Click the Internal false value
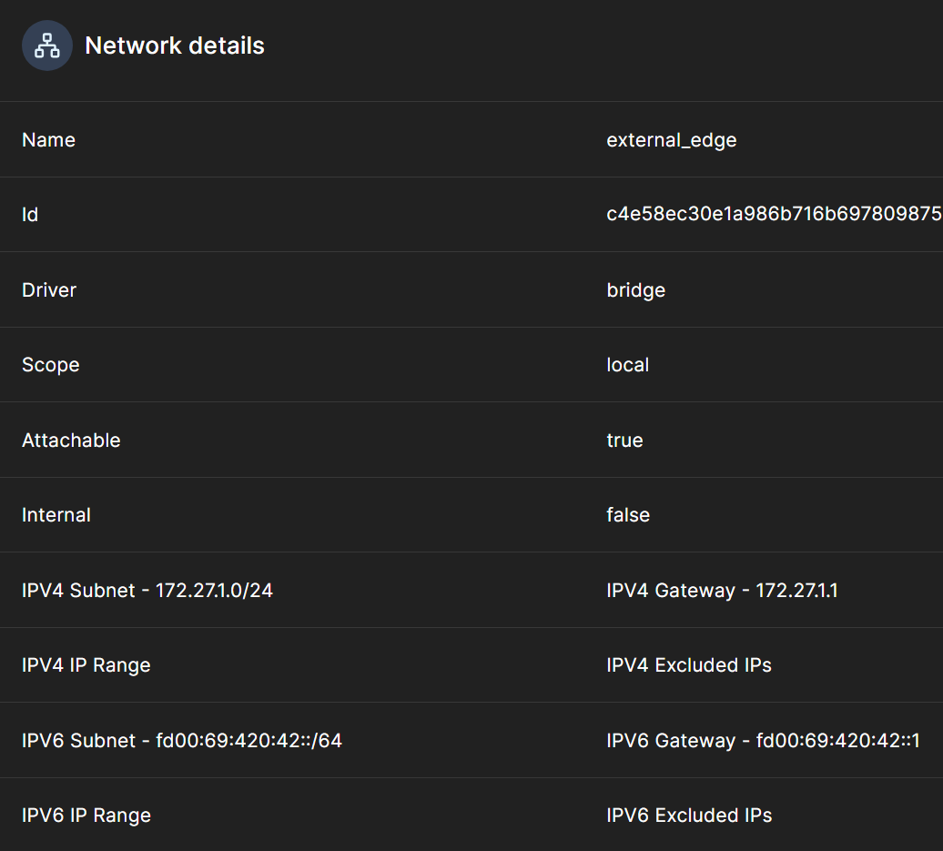This screenshot has width=943, height=851. pos(628,515)
